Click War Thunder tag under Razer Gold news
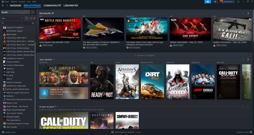 (134, 48)
